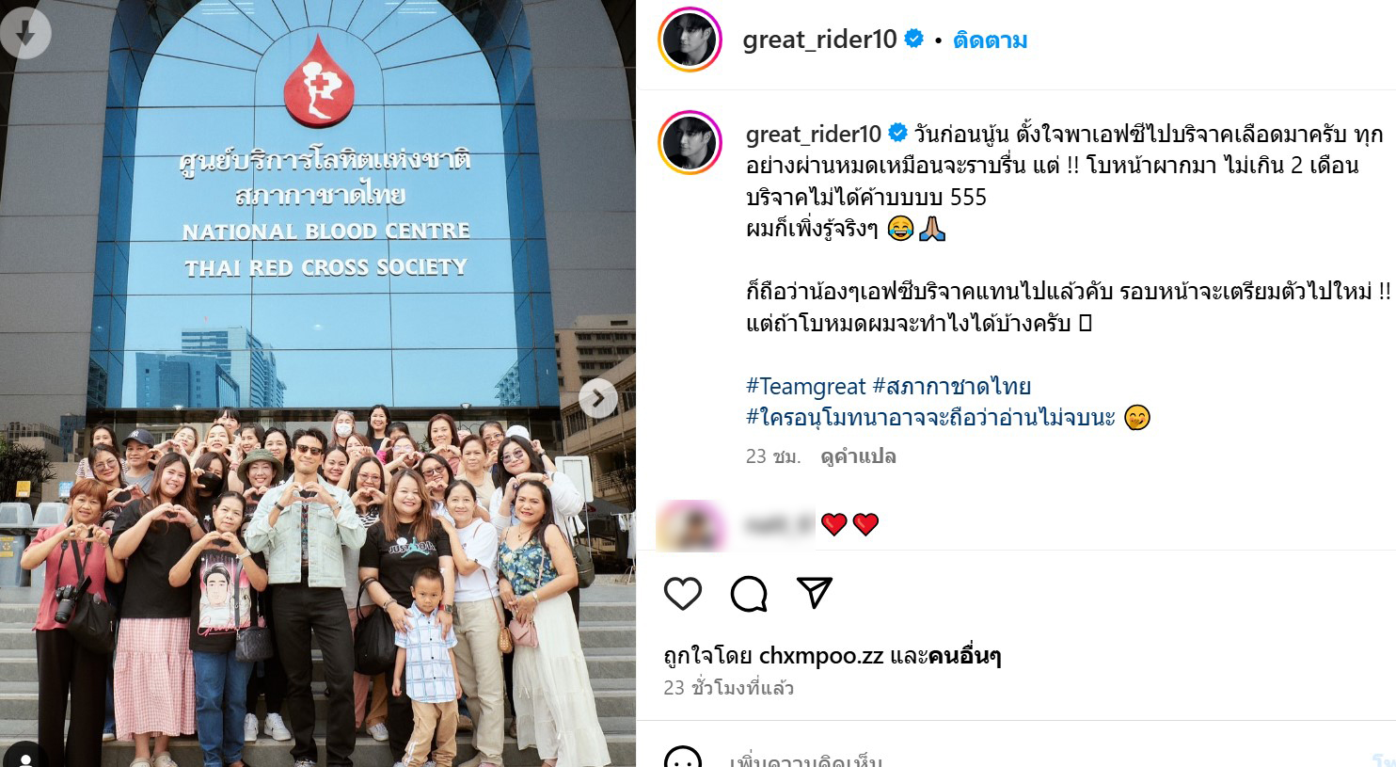Follow great_rider10 with ติดตาม button
1396x767 pixels.
point(990,40)
